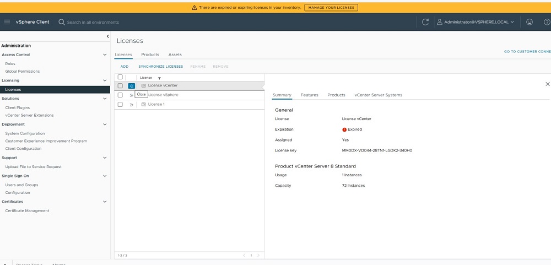Toggle the select-all licenses checkbox
Screen dimensions: 551x265
coord(120,77)
